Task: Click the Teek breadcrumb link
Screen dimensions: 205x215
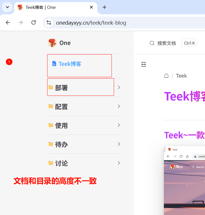Action: [x=181, y=76]
